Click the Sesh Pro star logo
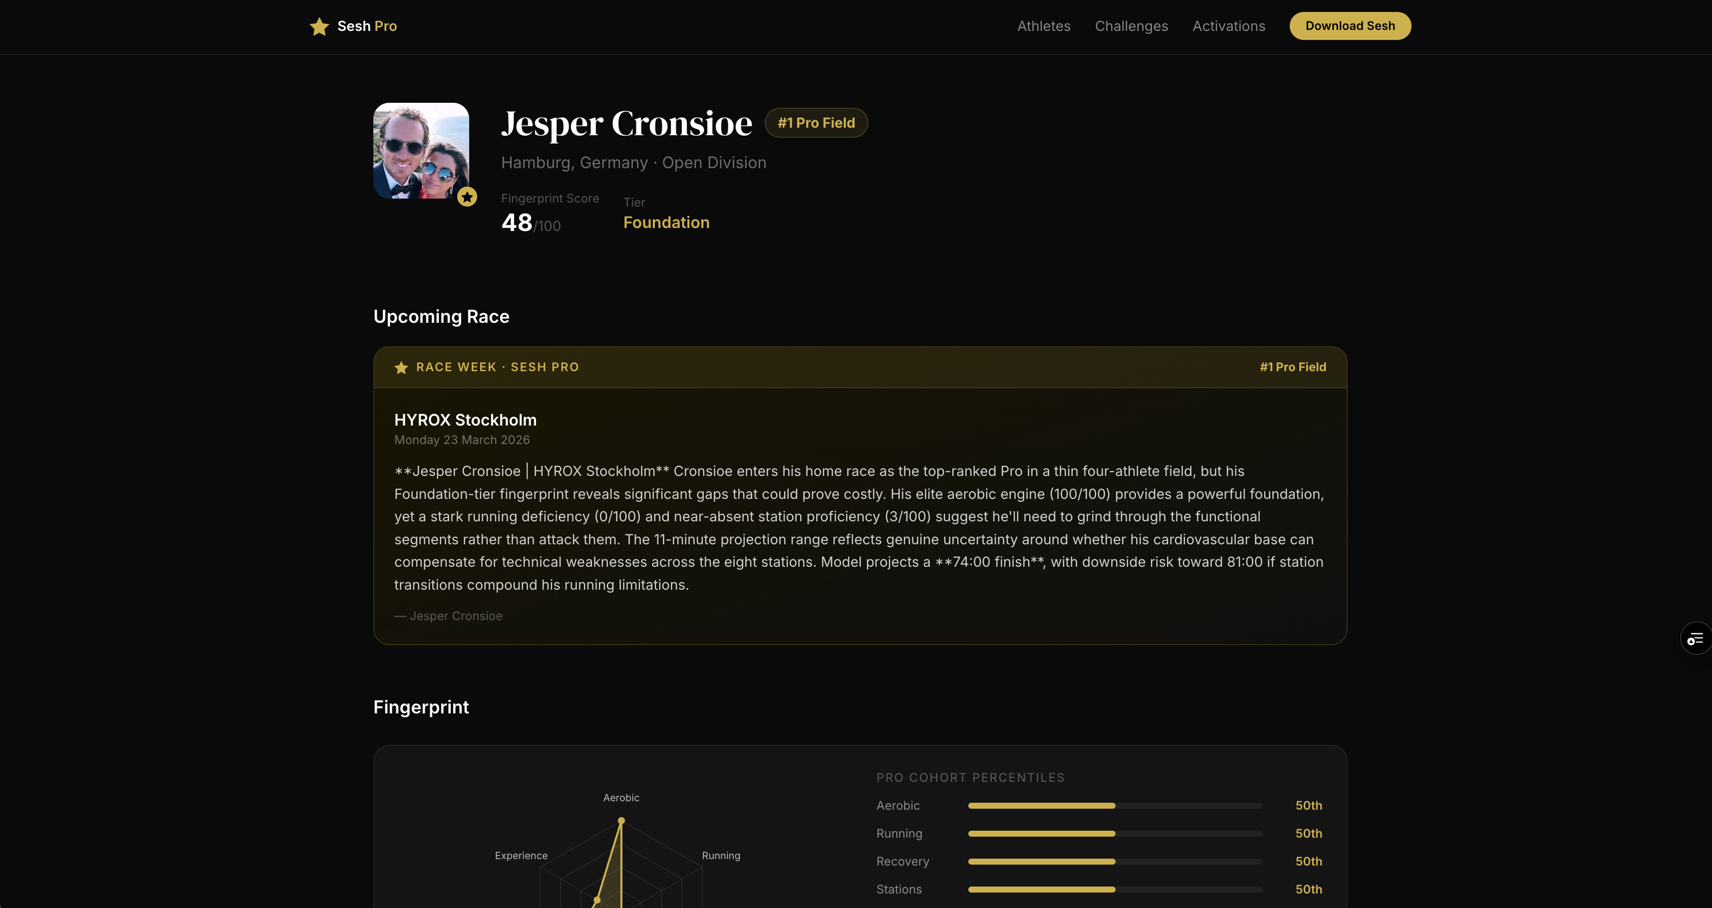This screenshot has width=1712, height=908. coord(319,26)
